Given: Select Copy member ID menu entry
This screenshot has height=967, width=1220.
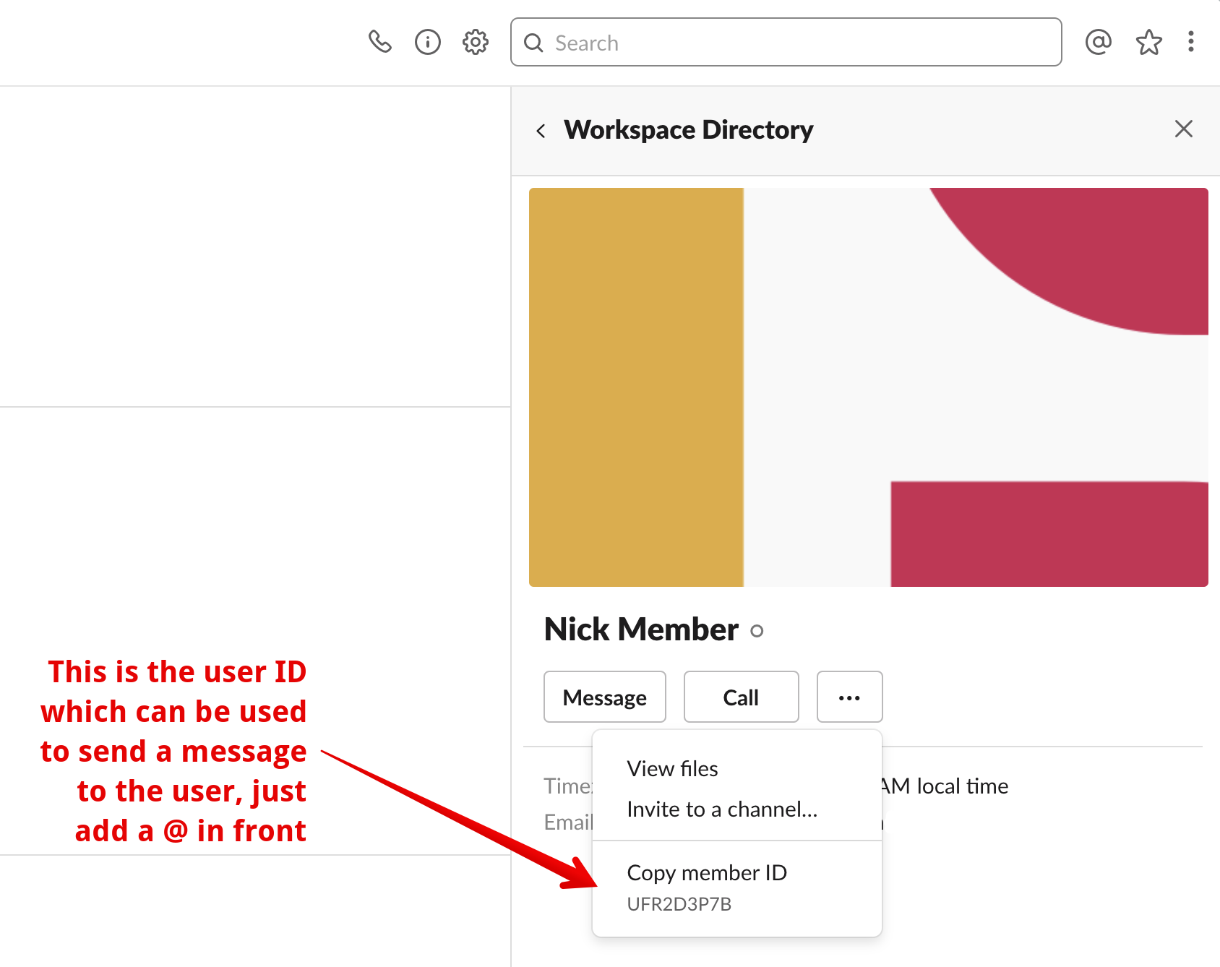Looking at the screenshot, I should (706, 872).
